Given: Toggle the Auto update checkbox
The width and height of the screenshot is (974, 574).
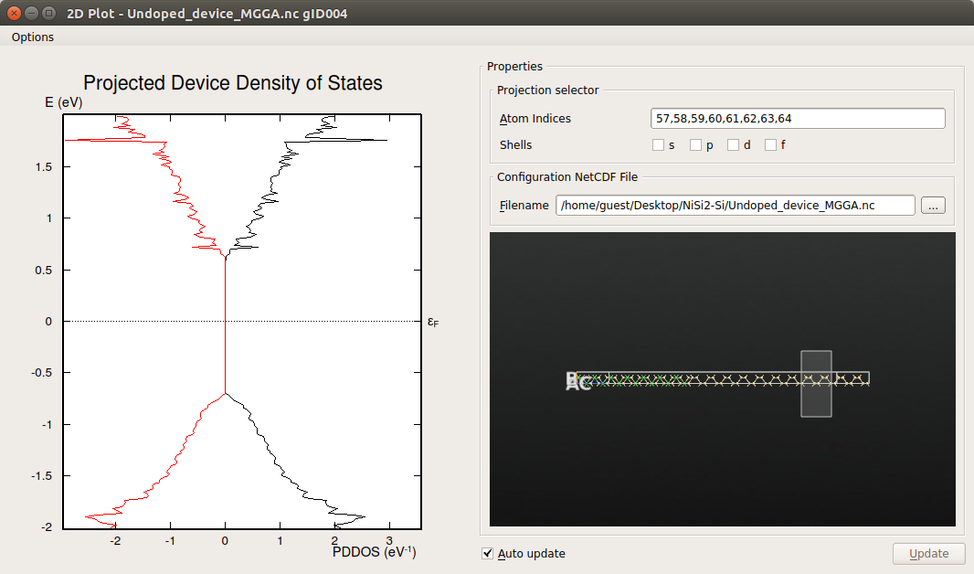Looking at the screenshot, I should tap(488, 553).
